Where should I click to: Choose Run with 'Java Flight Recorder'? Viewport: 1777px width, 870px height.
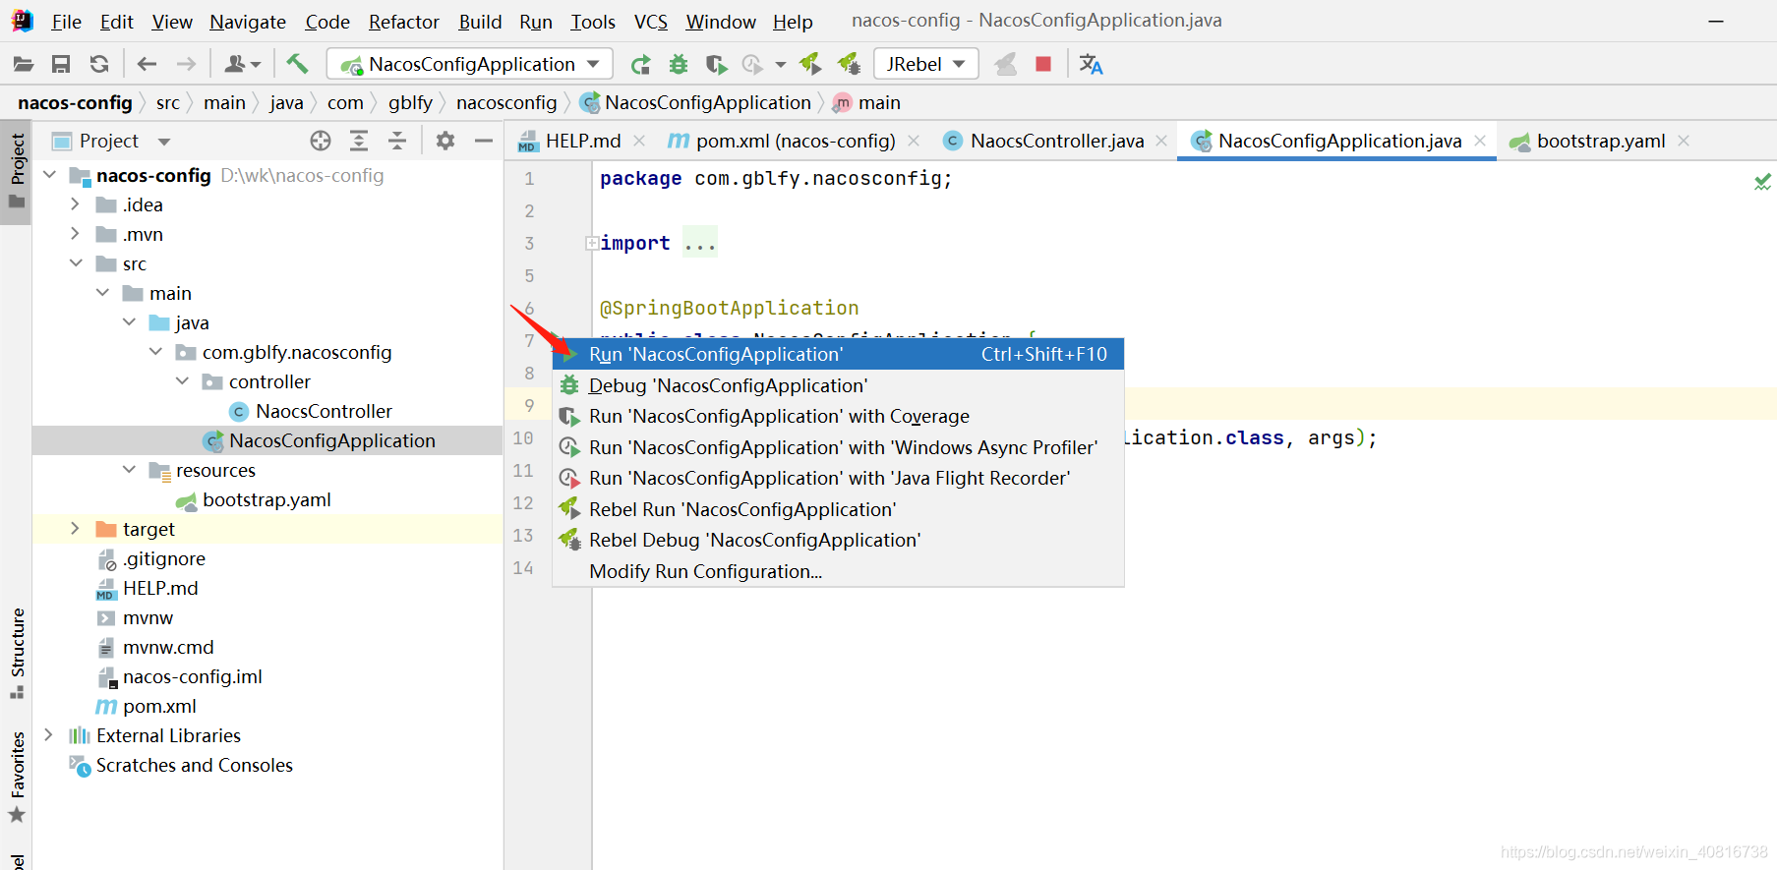click(838, 479)
